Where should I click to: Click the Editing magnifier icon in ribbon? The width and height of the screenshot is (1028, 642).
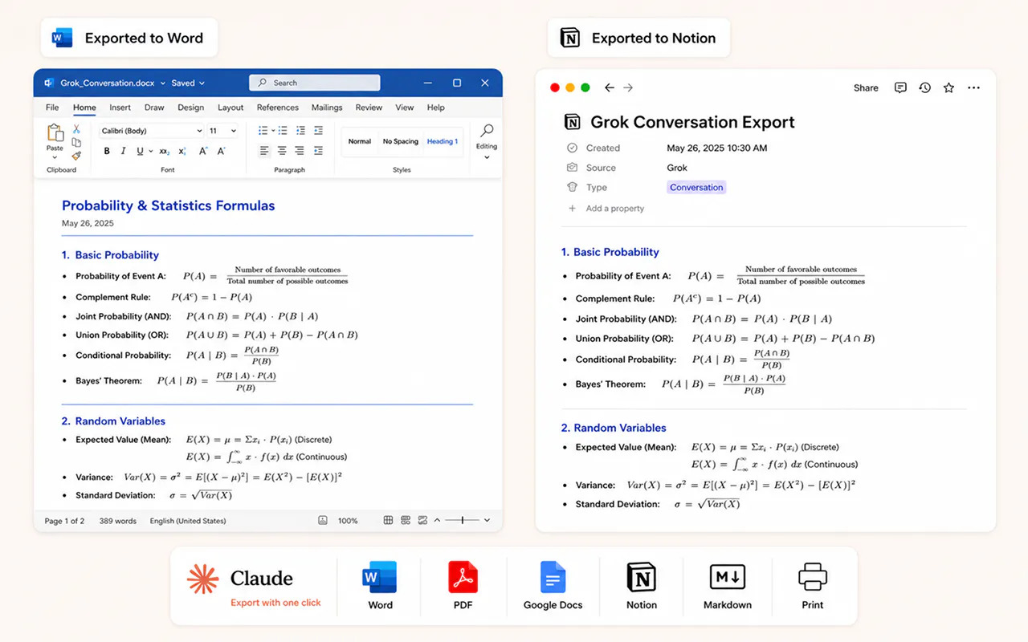487,130
